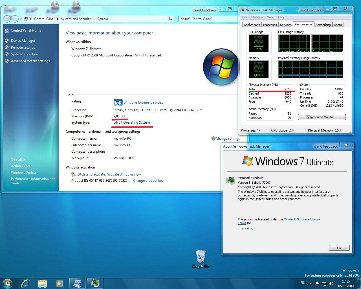The height and width of the screenshot is (289, 361).
Task: Click the Windows Start orb
Action: point(7,283)
